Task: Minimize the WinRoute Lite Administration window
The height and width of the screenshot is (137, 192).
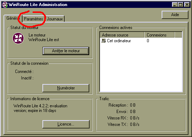Action: [175, 5]
